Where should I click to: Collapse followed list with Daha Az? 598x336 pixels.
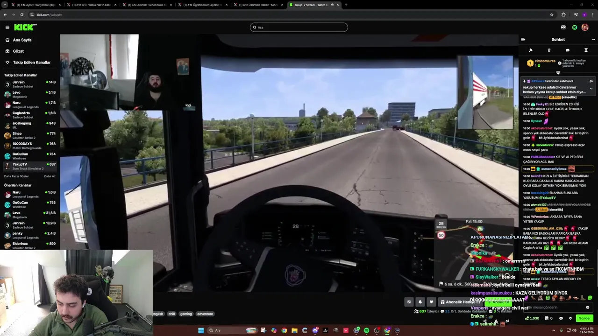[x=50, y=176]
